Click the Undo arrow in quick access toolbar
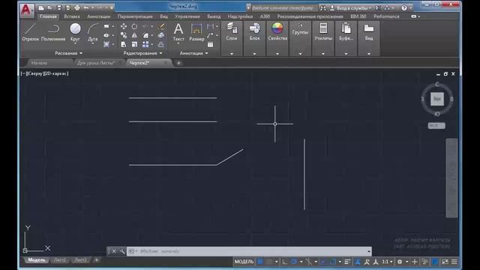480x270 pixels. (x=86, y=7)
